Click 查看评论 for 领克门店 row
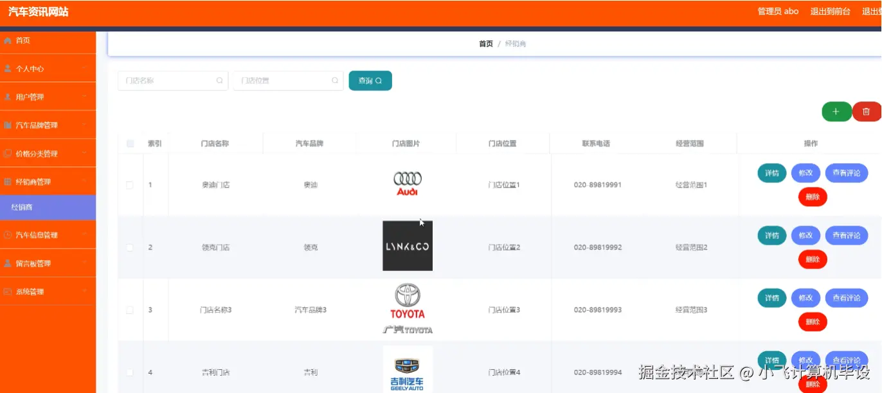Viewport: 882px width, 393px height. [x=847, y=236]
